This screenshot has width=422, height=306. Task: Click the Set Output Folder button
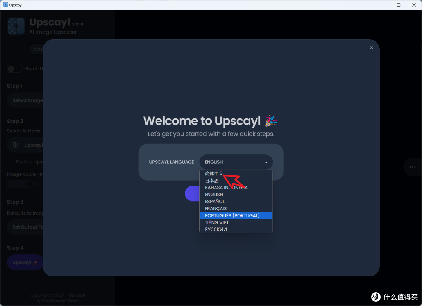[x=25, y=227]
